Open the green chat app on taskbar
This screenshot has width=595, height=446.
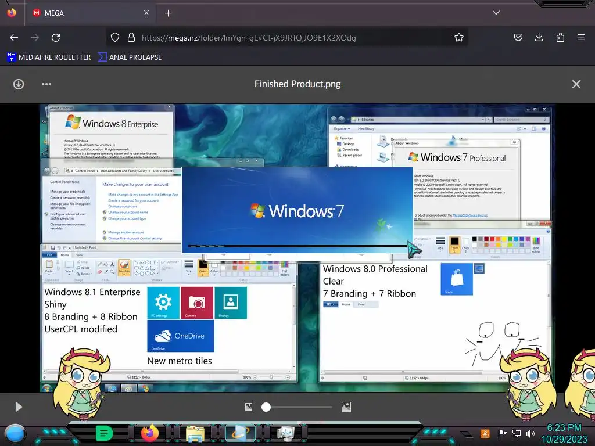(x=105, y=433)
